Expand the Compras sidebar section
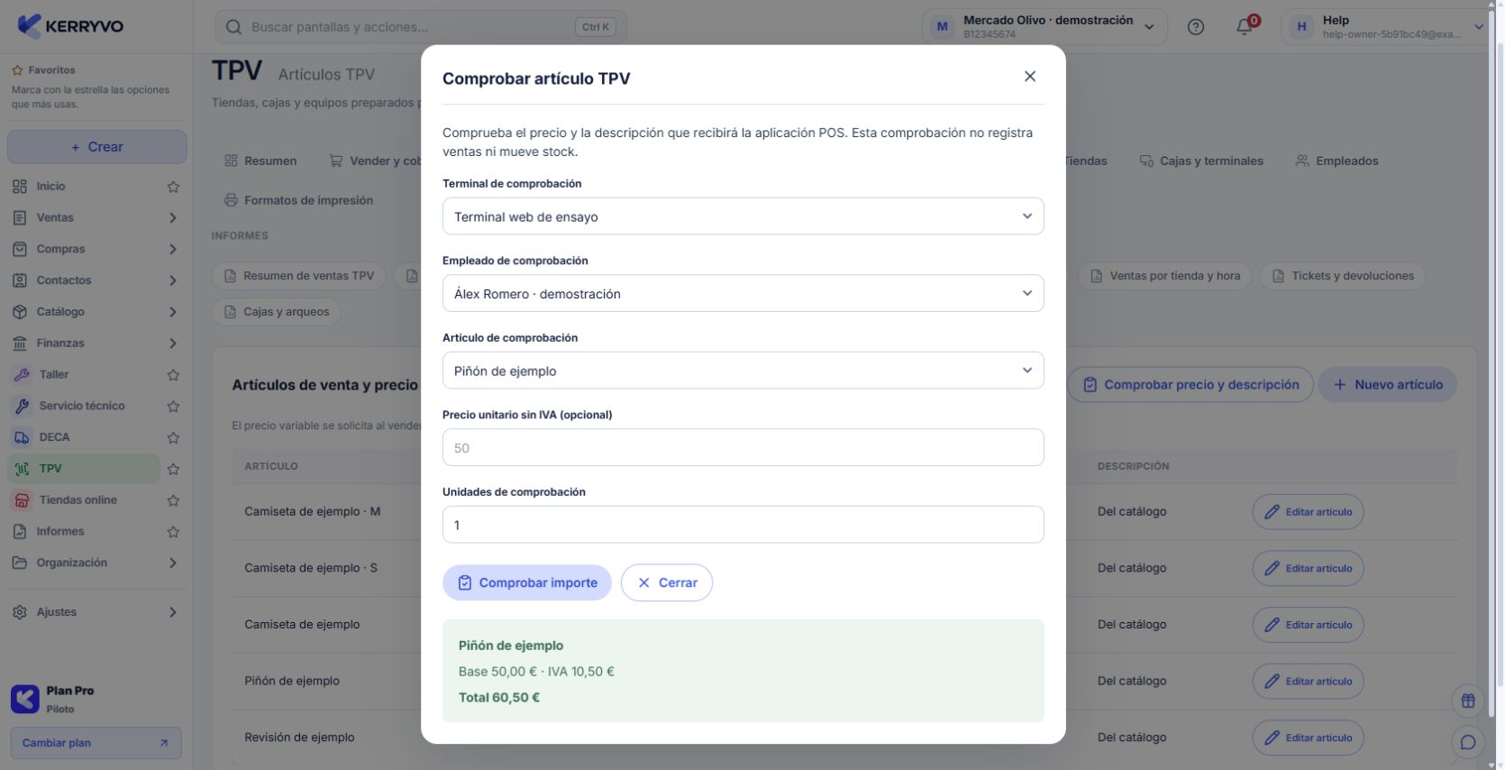Image resolution: width=1505 pixels, height=770 pixels. (x=173, y=250)
